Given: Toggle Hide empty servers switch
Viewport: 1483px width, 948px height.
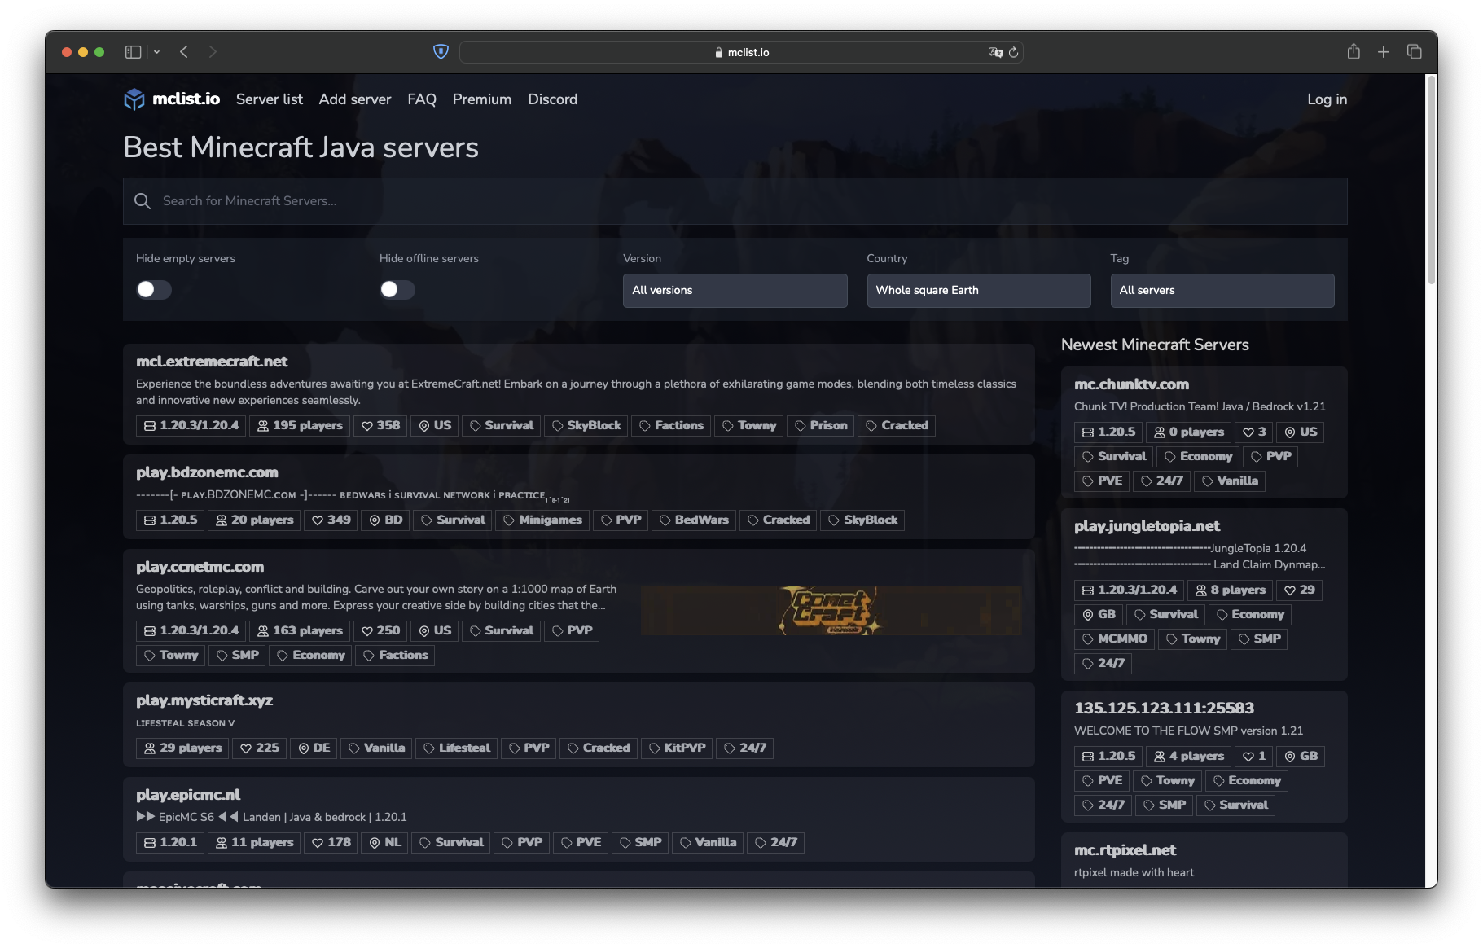Looking at the screenshot, I should (154, 289).
